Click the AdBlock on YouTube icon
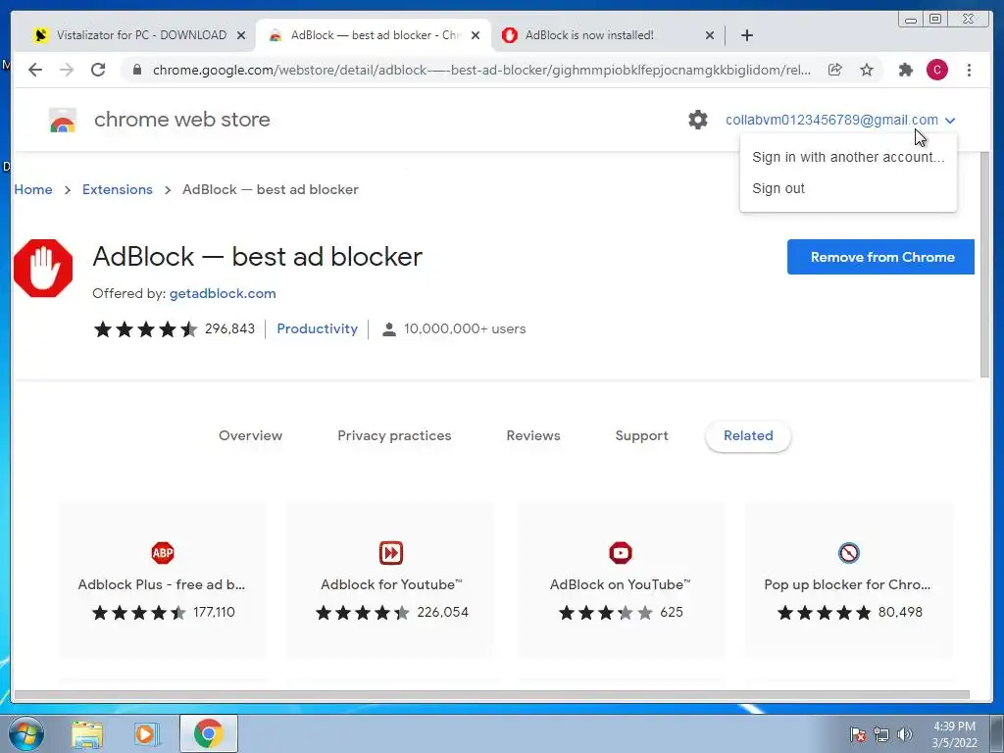1004x753 pixels. pyautogui.click(x=621, y=553)
